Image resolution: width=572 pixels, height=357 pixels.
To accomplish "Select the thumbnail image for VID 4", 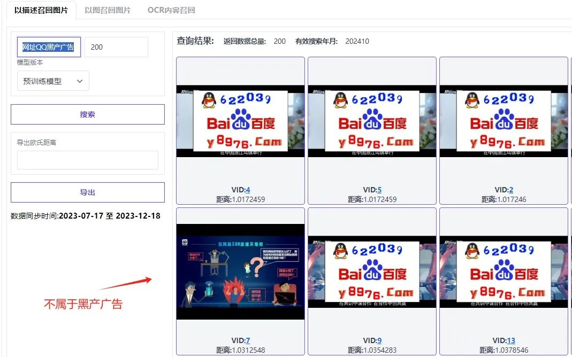I will (x=240, y=121).
